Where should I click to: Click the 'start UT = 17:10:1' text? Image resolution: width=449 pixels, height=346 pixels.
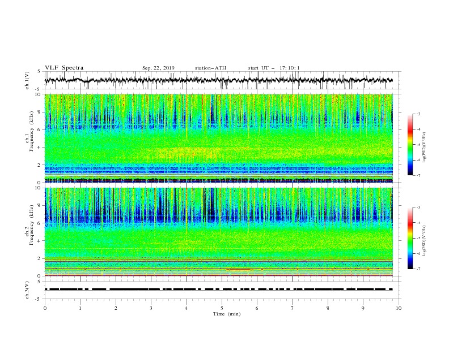click(274, 68)
